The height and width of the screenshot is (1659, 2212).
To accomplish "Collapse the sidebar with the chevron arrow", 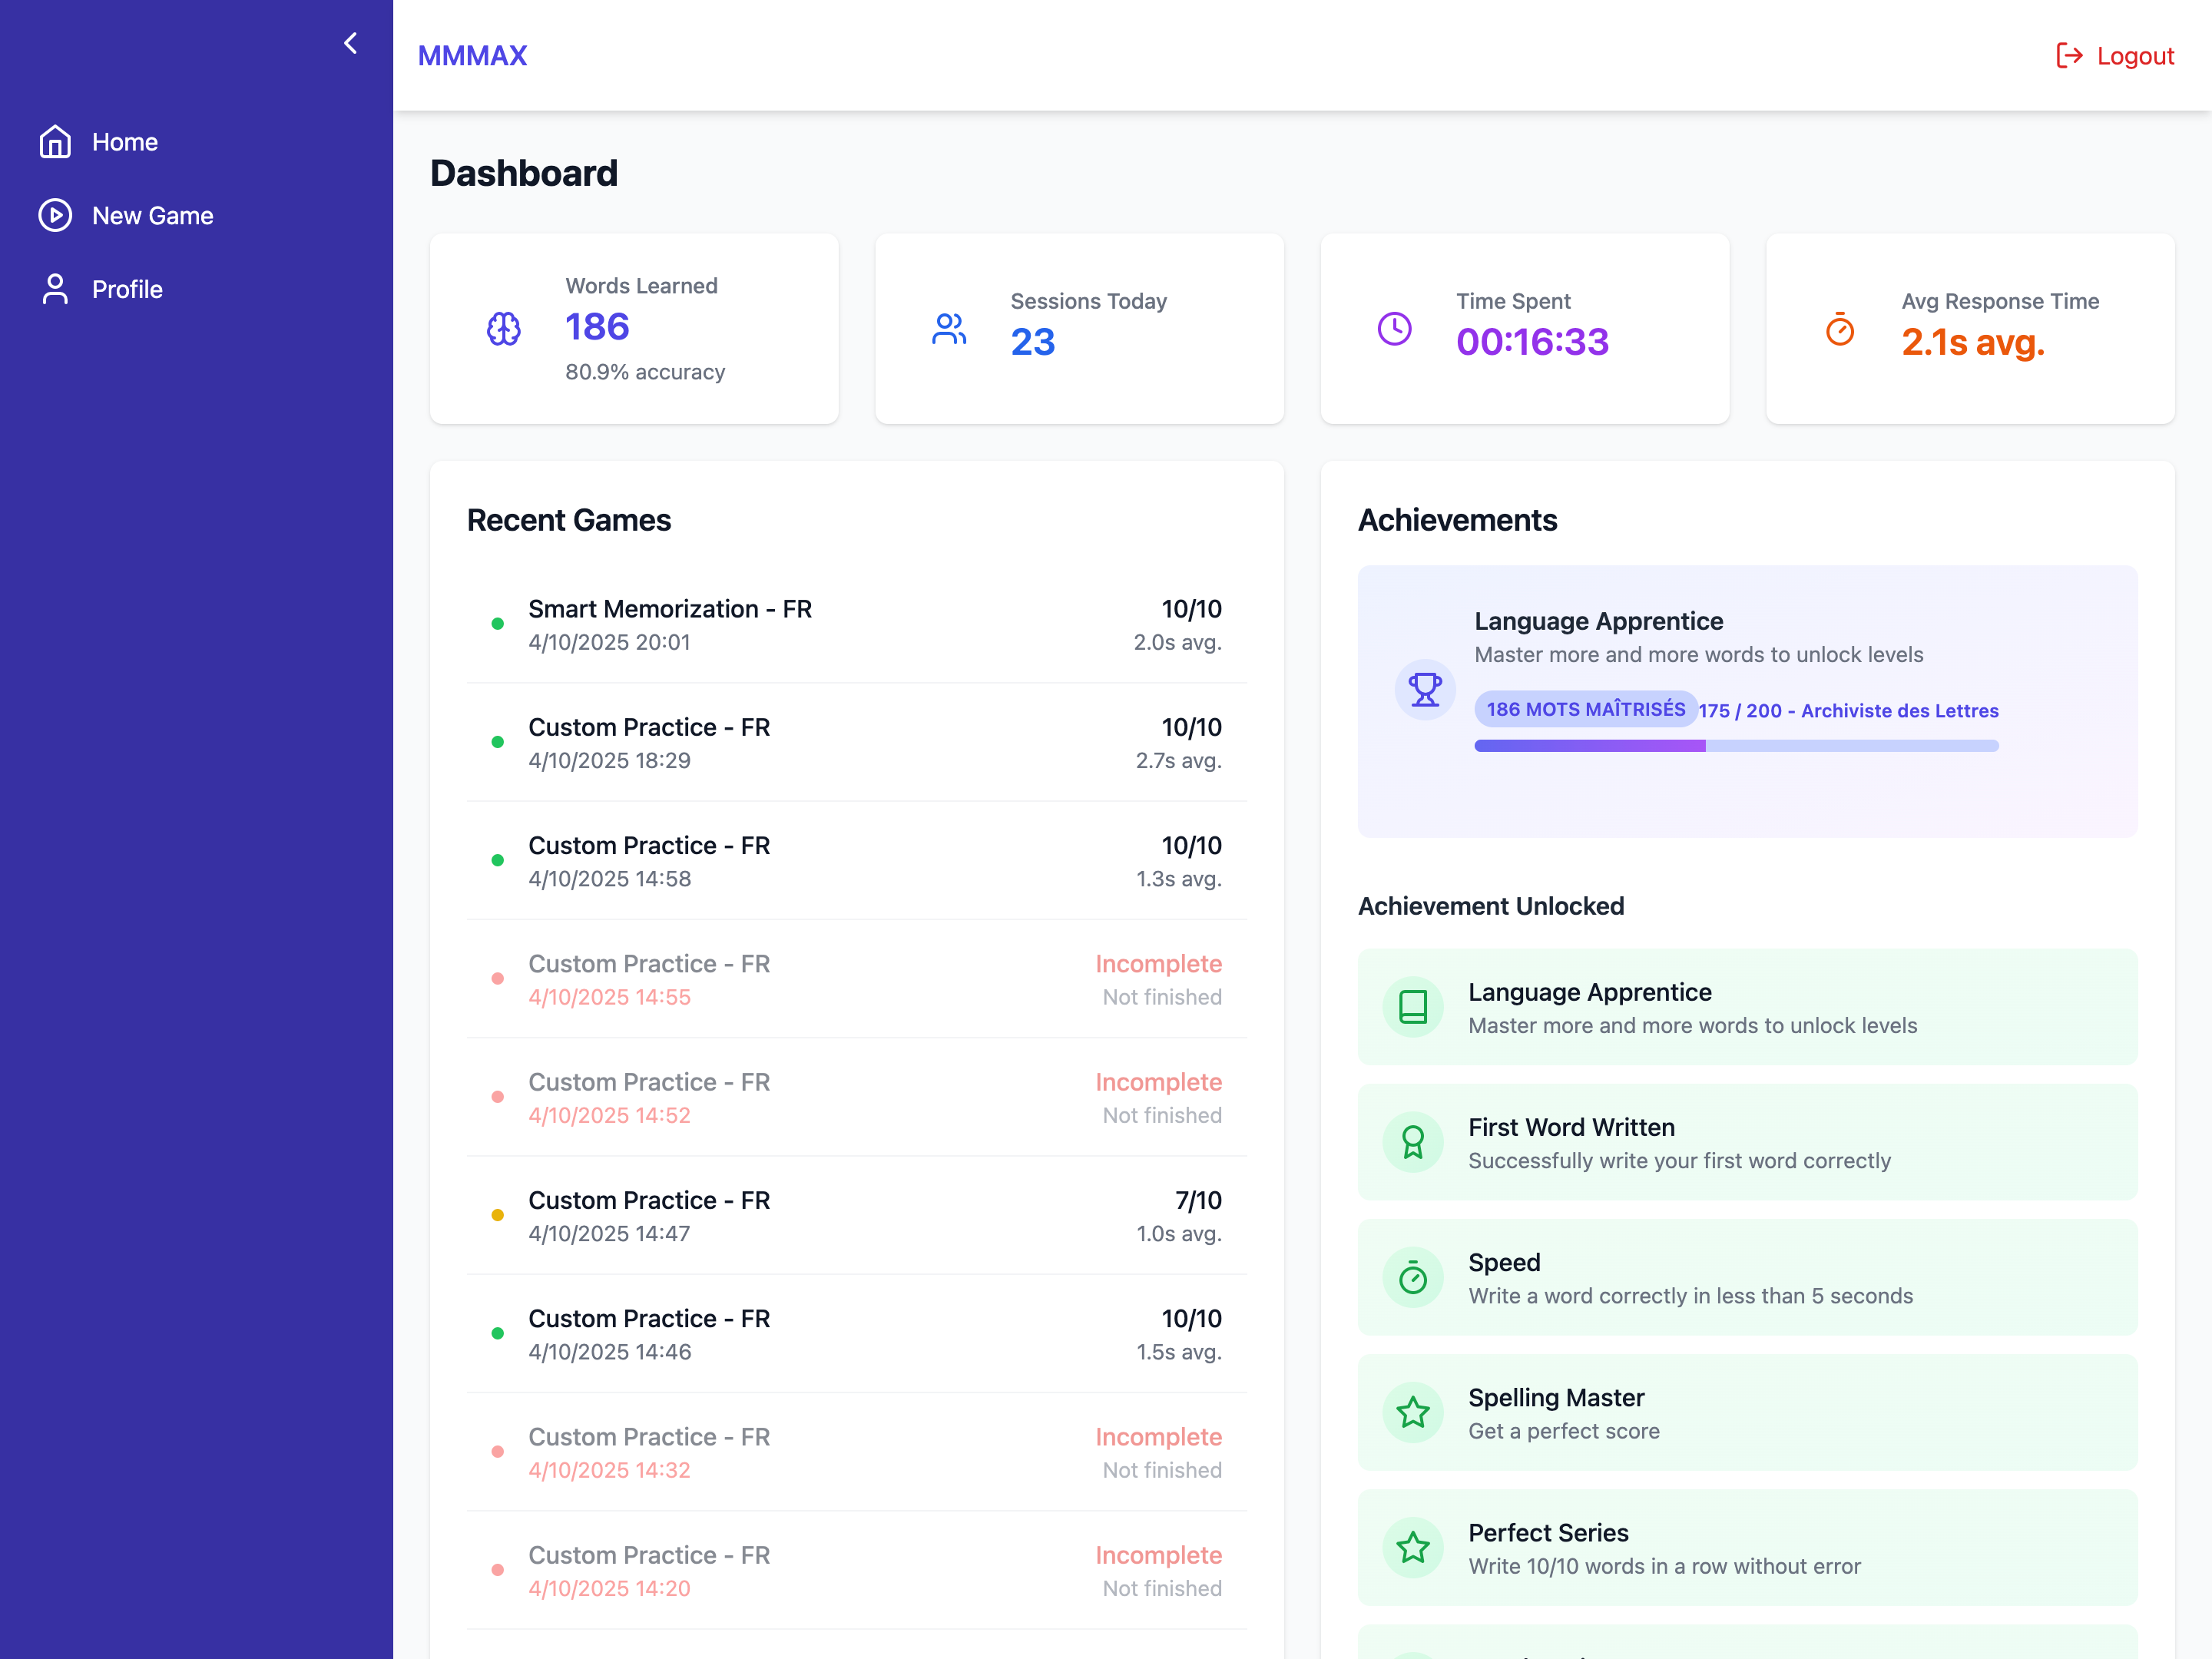I will click(350, 43).
